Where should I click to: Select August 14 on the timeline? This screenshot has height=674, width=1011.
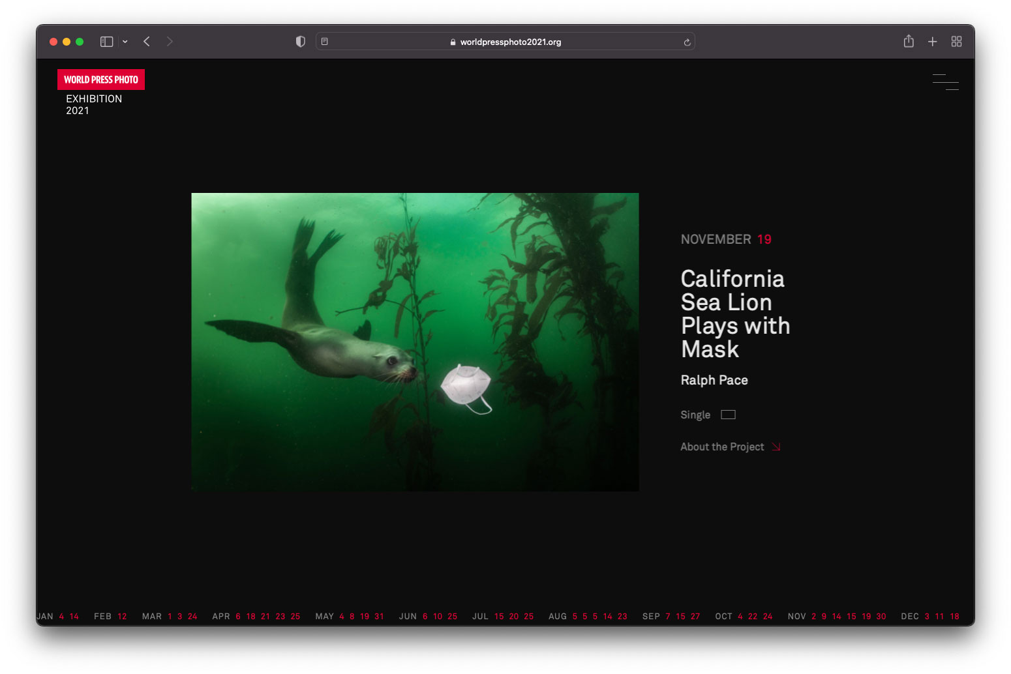(x=608, y=616)
